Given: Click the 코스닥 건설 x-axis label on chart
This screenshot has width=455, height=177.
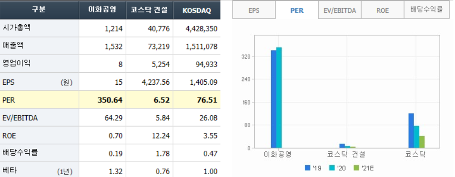Looking at the screenshot, I should 346,155.
